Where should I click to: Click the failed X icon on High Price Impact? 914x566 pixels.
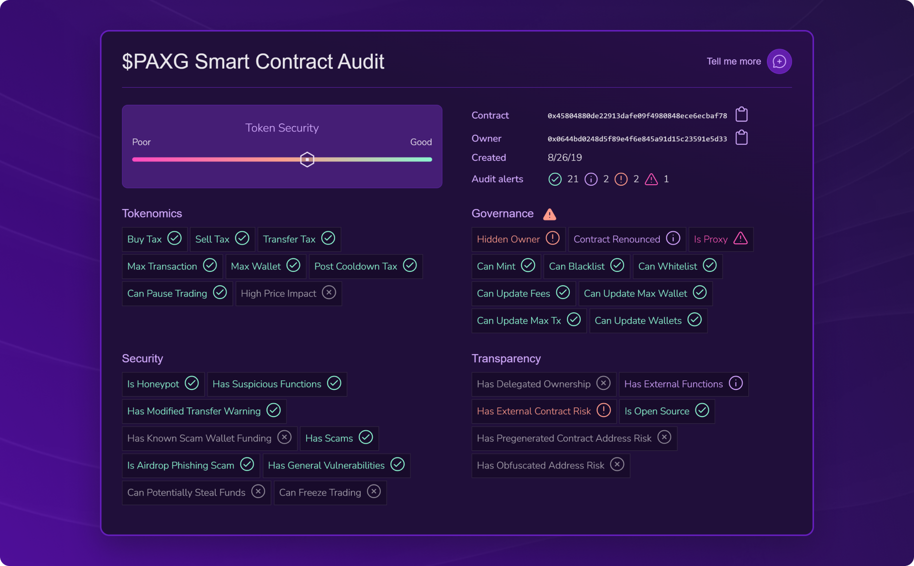click(329, 293)
